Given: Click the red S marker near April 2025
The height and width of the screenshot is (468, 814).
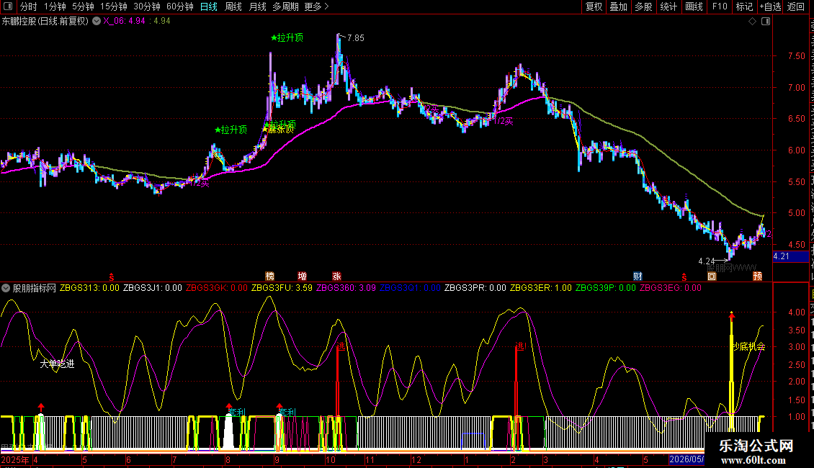Looking at the screenshot, I should tap(111, 277).
